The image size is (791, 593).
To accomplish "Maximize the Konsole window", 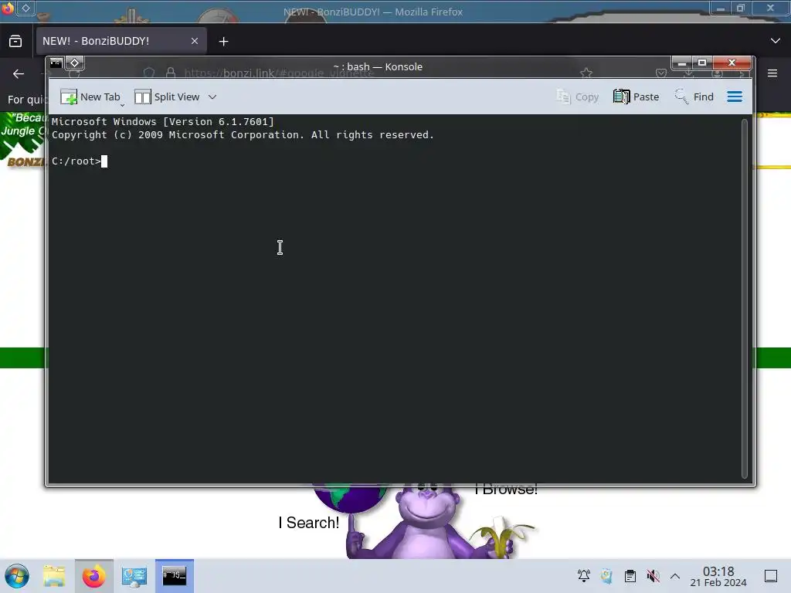I will (x=701, y=63).
